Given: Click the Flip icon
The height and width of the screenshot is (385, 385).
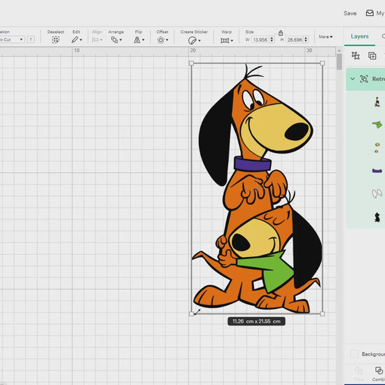Looking at the screenshot, I should click(x=137, y=40).
